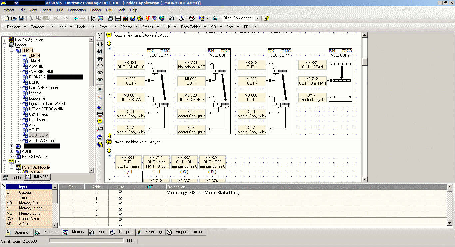
Task: Expand the ADMI tree node
Action: pyautogui.click(x=12, y=151)
